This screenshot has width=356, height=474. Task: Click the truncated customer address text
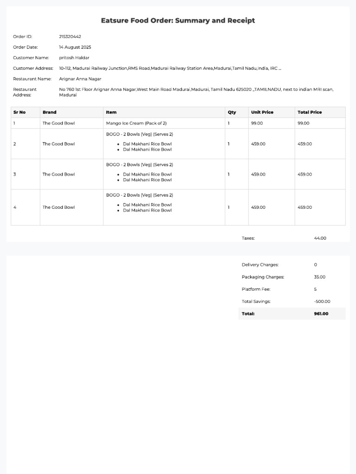(x=170, y=69)
